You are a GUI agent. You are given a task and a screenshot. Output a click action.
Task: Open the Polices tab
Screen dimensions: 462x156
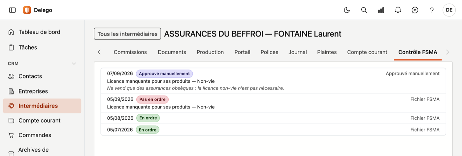[269, 52]
